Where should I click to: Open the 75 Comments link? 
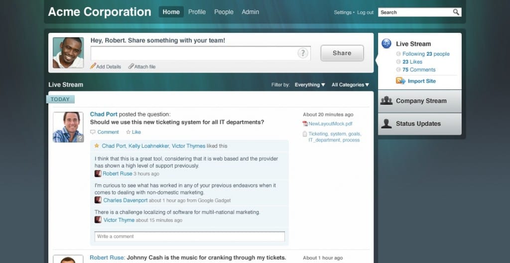coord(418,70)
